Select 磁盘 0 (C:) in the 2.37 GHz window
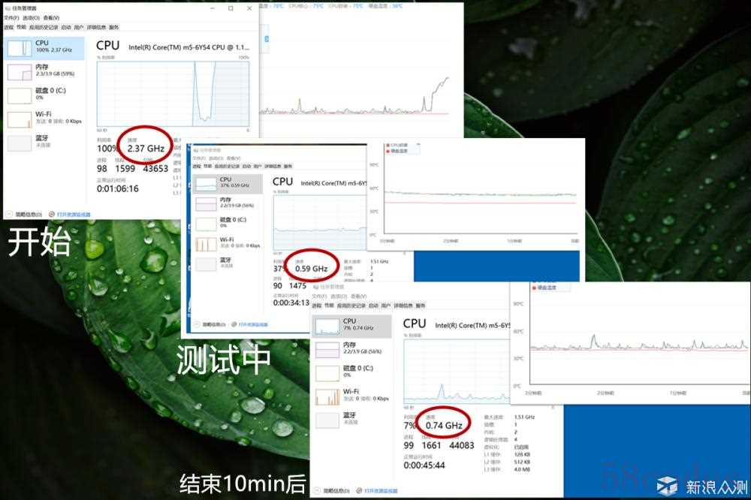751x500 pixels. [44, 95]
